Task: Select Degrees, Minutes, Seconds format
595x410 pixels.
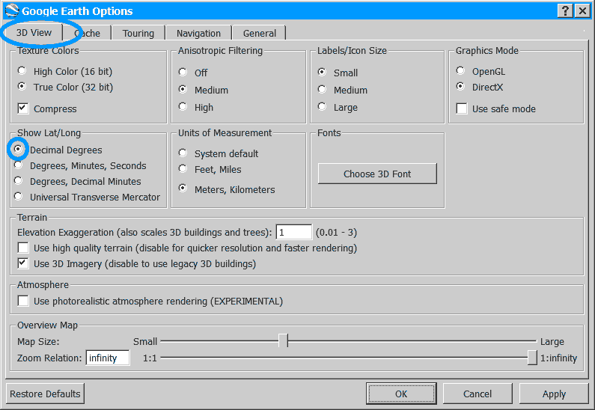Action: click(x=18, y=165)
